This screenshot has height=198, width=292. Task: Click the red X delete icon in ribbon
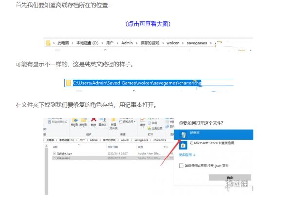coord(94,119)
